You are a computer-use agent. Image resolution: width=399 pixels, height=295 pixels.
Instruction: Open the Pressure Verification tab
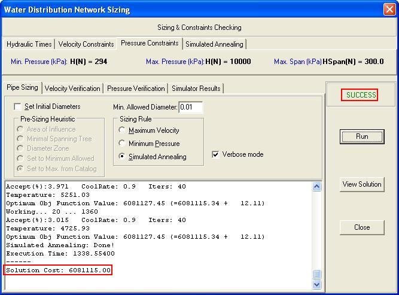[136, 89]
